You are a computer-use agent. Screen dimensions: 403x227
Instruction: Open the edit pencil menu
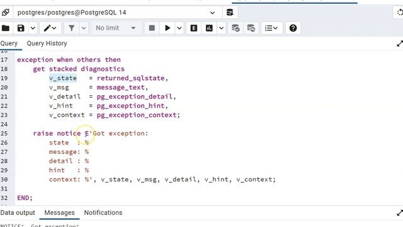pos(50,28)
